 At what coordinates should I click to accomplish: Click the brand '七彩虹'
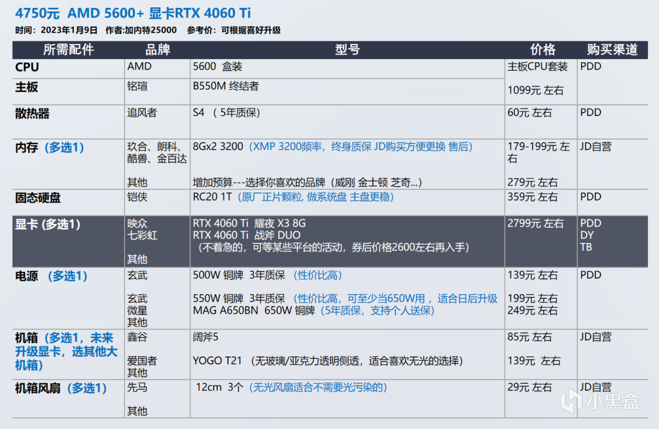tap(142, 236)
